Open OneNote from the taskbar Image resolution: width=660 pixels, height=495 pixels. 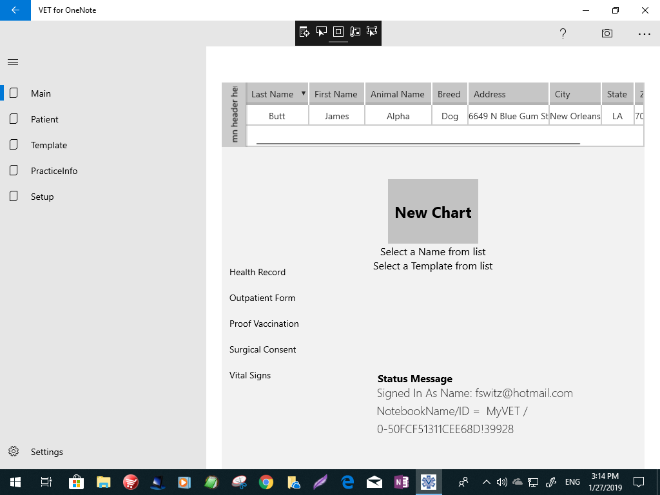(x=401, y=482)
